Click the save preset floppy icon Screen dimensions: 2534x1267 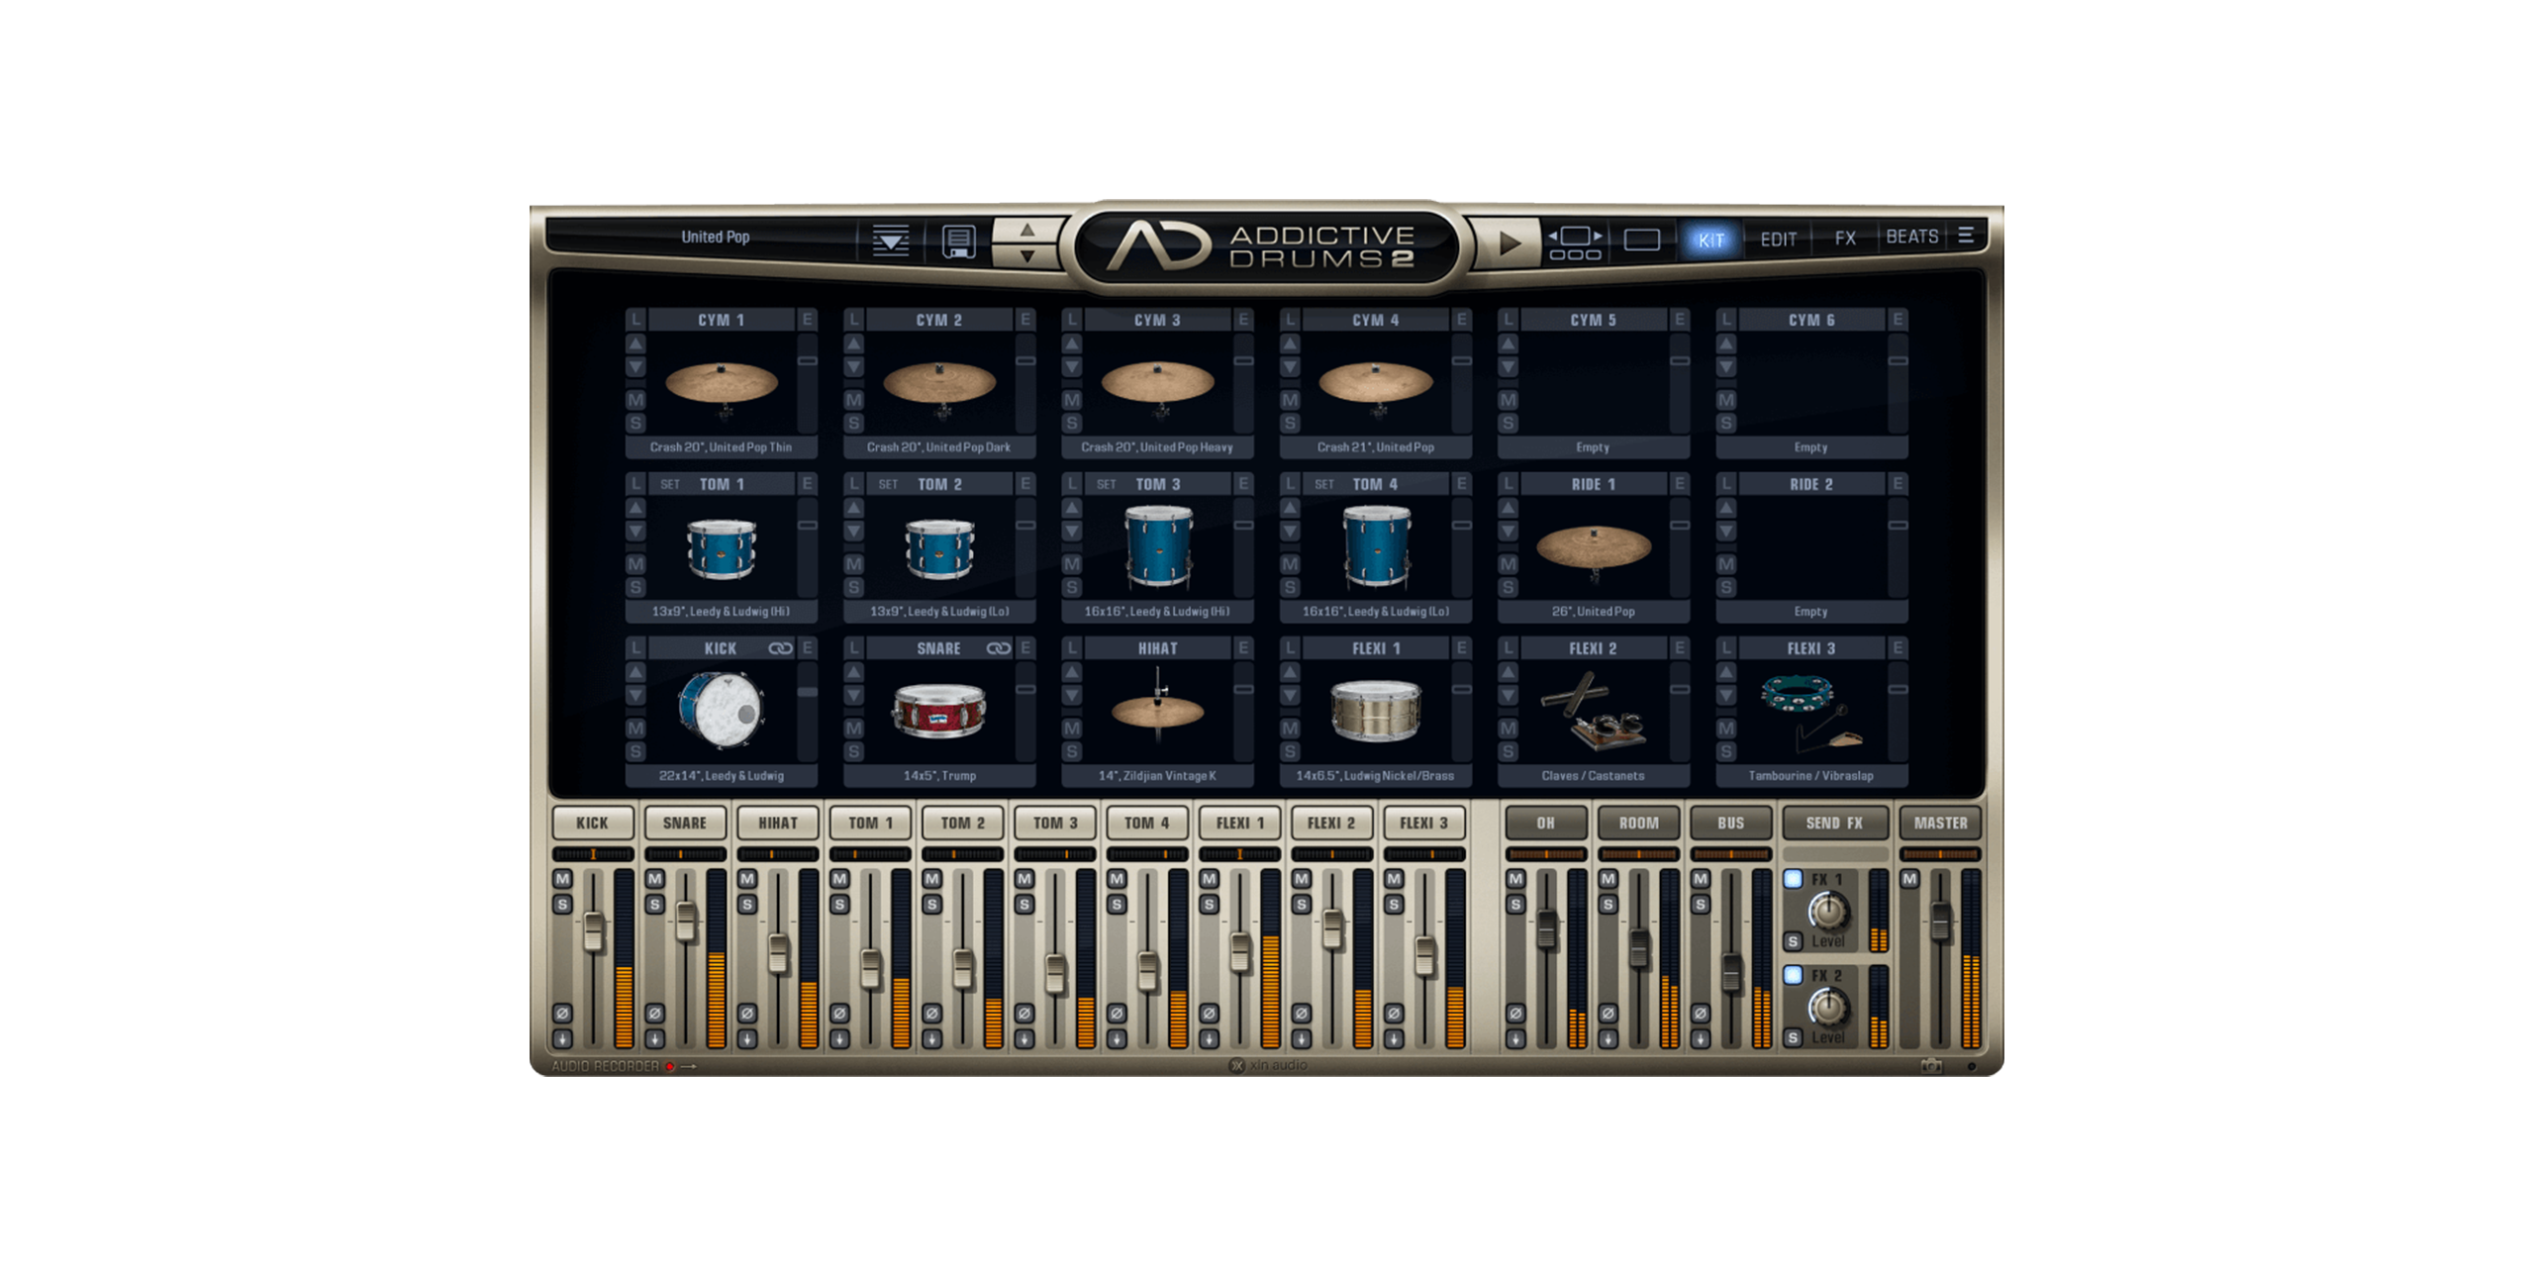957,241
